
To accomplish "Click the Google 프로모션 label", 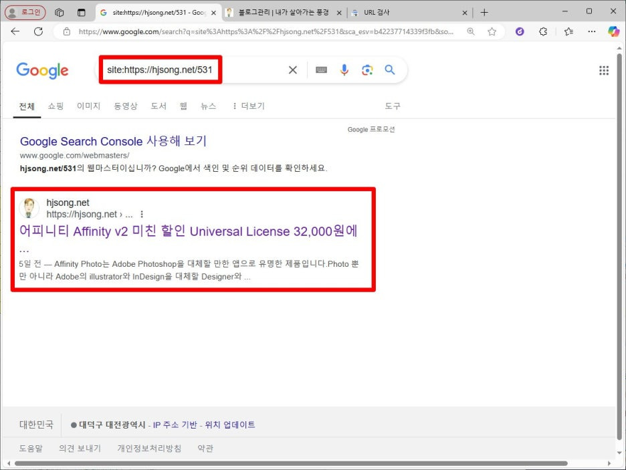I will [x=371, y=129].
